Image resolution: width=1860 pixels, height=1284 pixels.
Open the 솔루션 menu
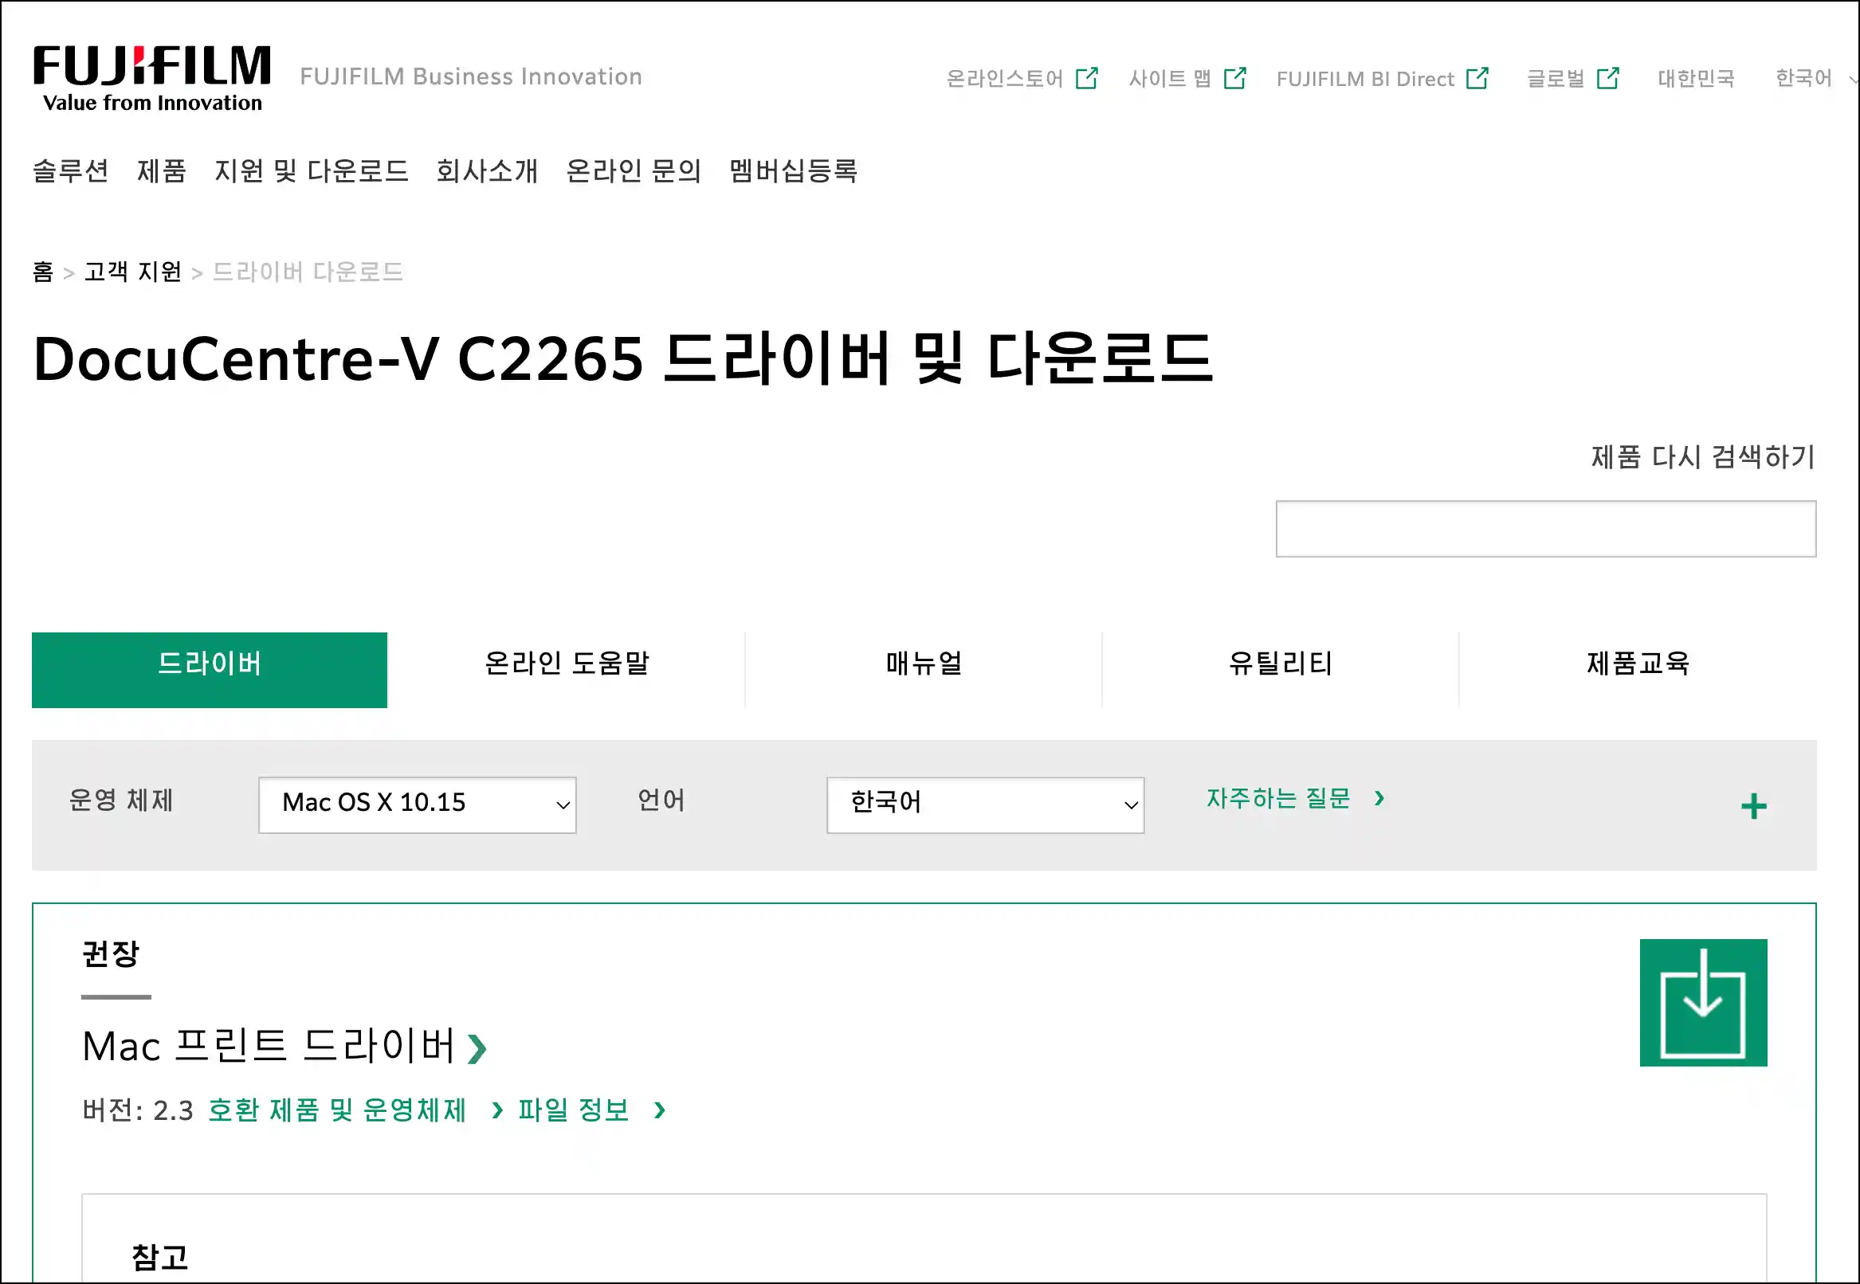click(71, 170)
